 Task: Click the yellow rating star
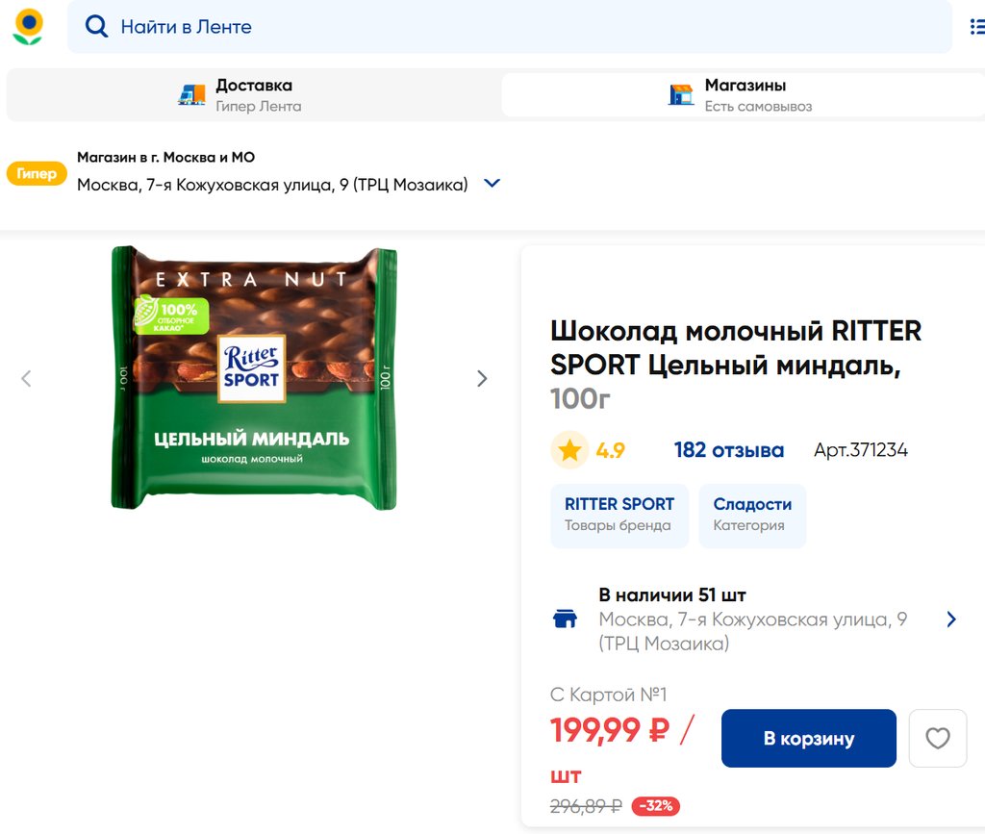(569, 450)
